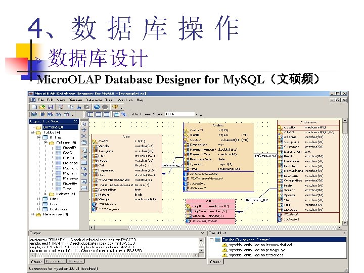Image resolution: width=364 pixels, height=273 pixels.
Task: Click the first layout-mode icon beside the grid icon
Action: click(90, 114)
